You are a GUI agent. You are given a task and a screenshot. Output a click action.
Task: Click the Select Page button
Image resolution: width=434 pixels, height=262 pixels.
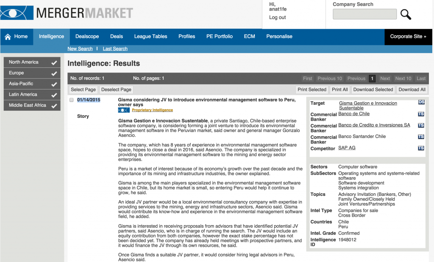point(83,90)
